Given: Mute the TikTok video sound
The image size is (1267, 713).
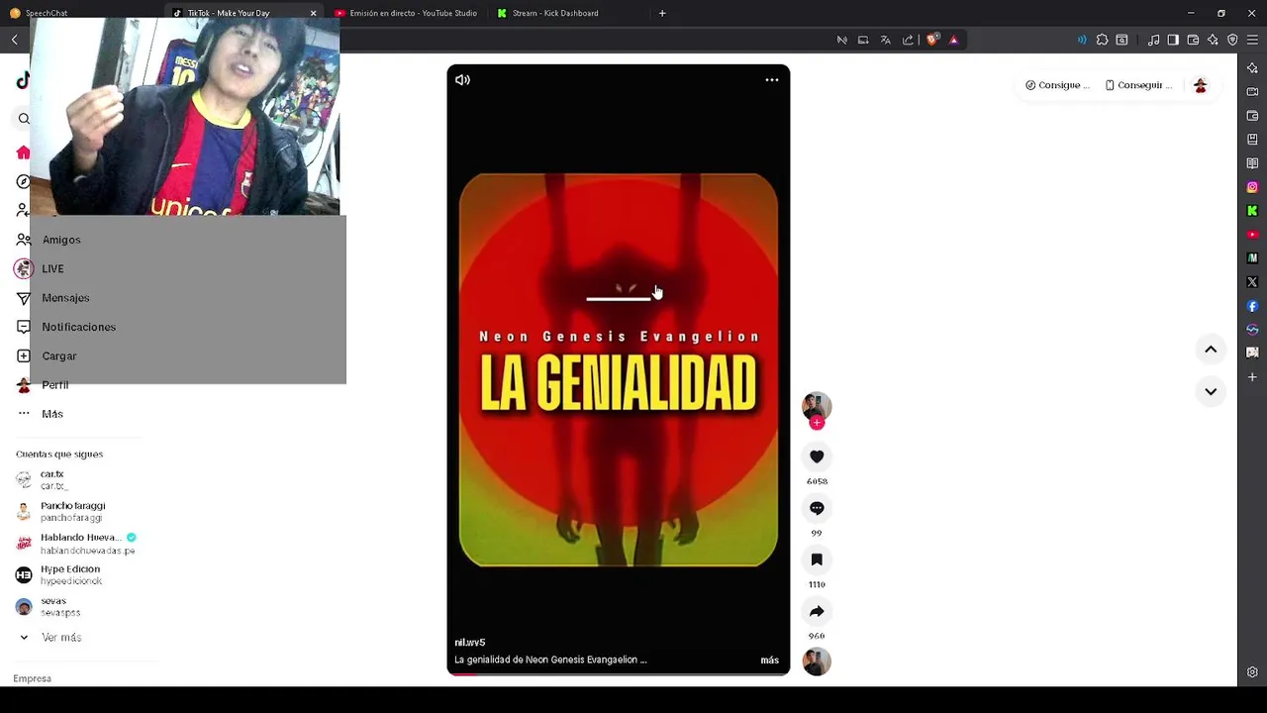Looking at the screenshot, I should [x=462, y=80].
